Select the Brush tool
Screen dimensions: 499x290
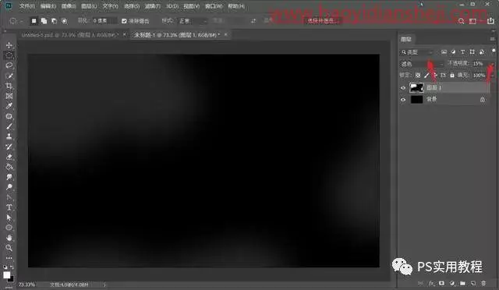[x=9, y=126]
